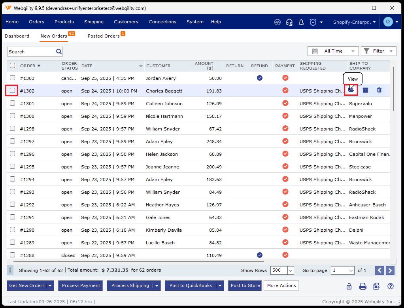Print the orders list with printer icon
404x308 pixels.
point(362,286)
